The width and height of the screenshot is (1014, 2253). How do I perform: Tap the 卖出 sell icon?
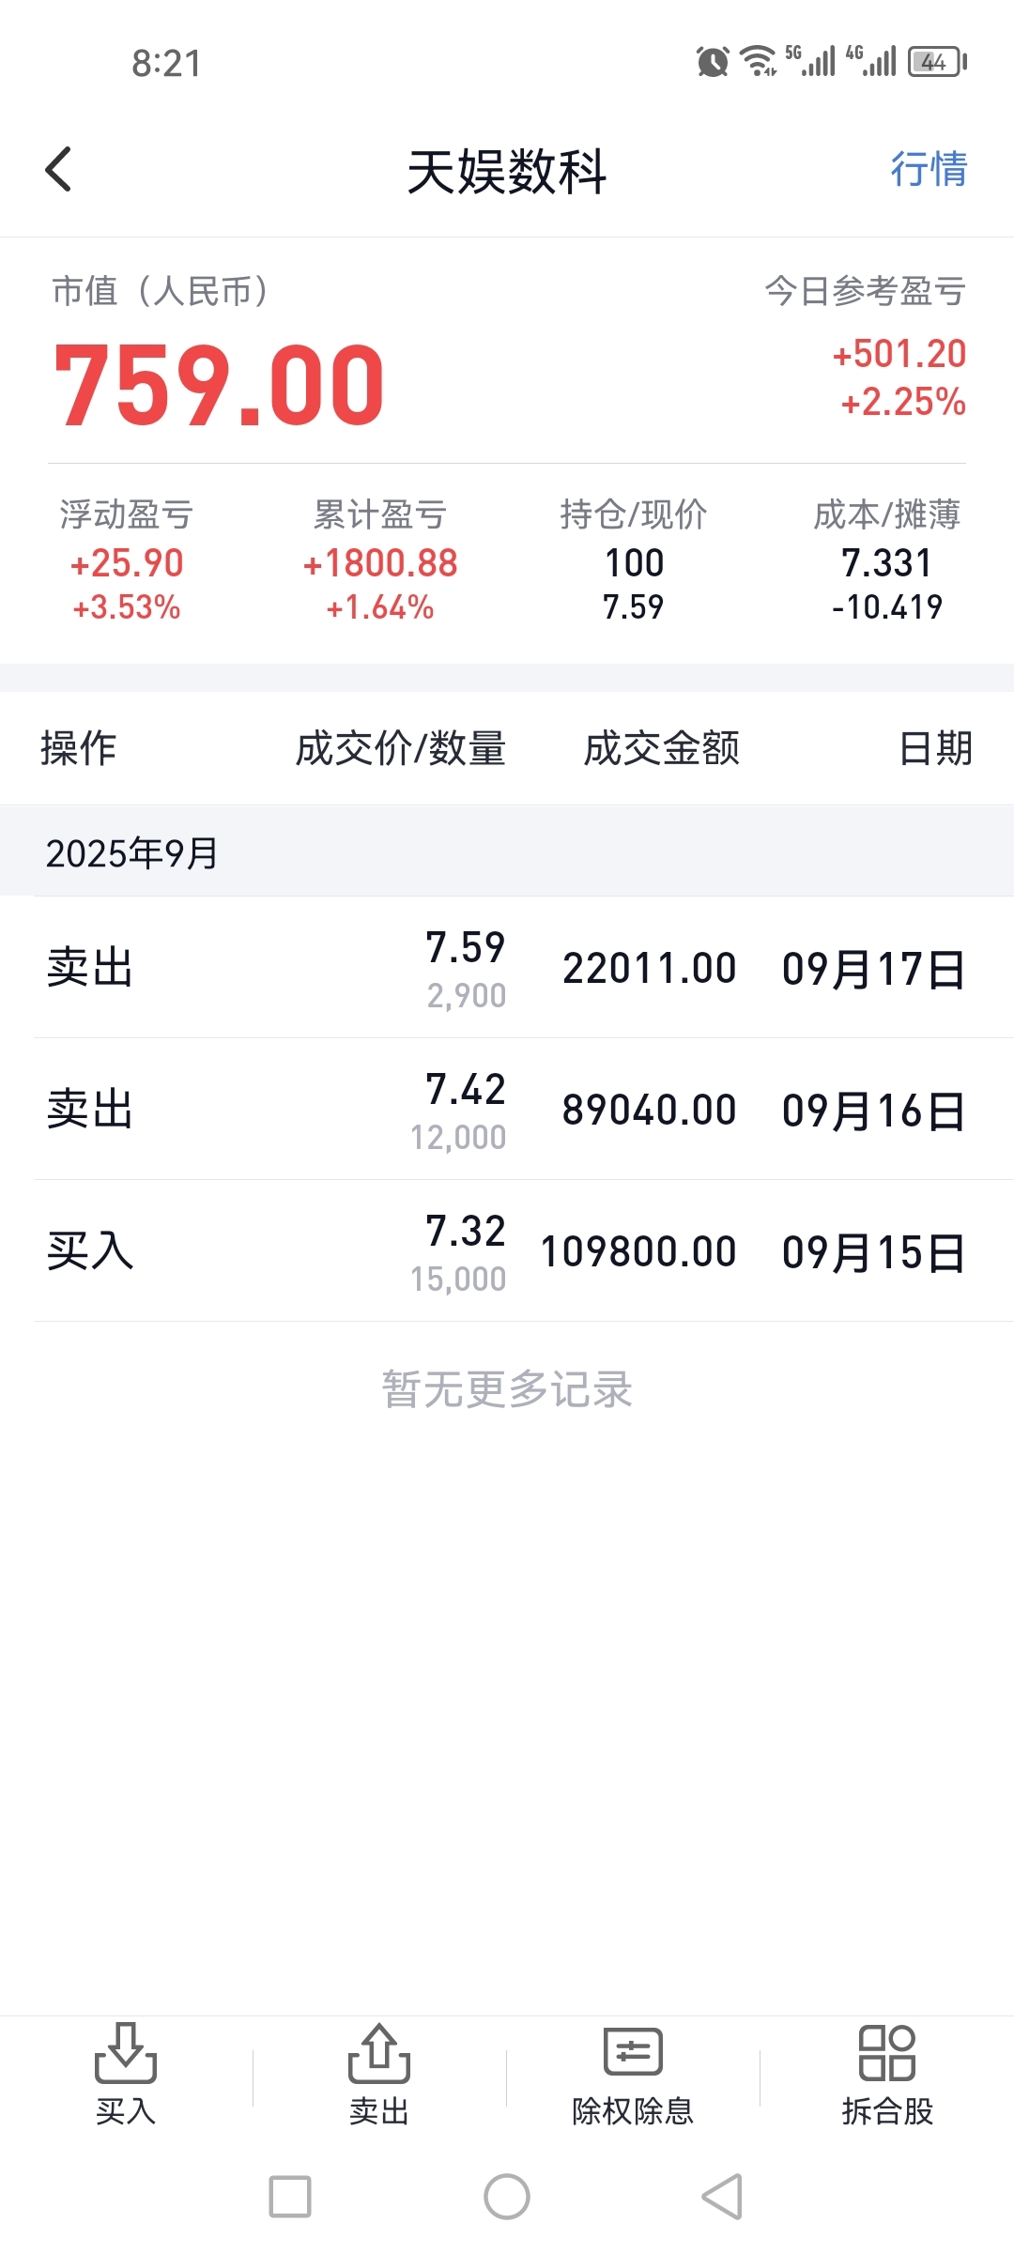coord(379,2075)
